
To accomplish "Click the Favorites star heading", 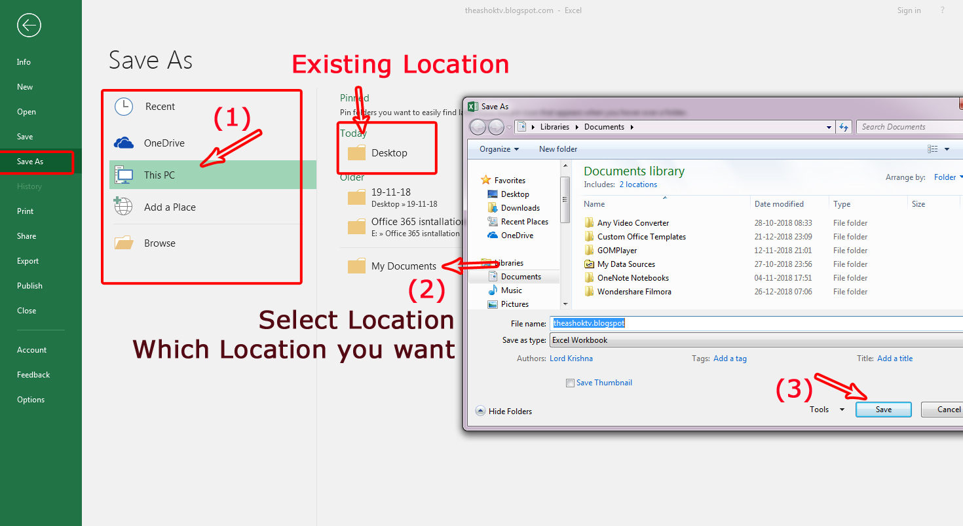I will (502, 181).
